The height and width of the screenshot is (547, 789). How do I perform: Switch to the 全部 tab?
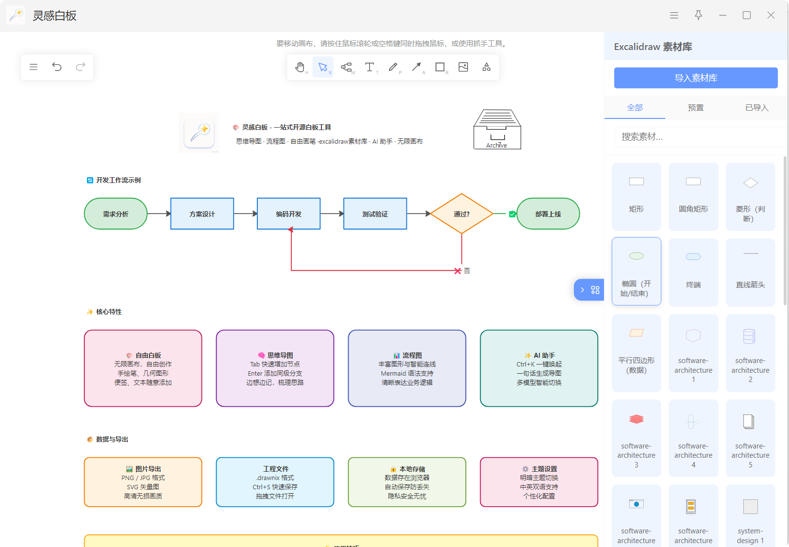click(x=635, y=108)
